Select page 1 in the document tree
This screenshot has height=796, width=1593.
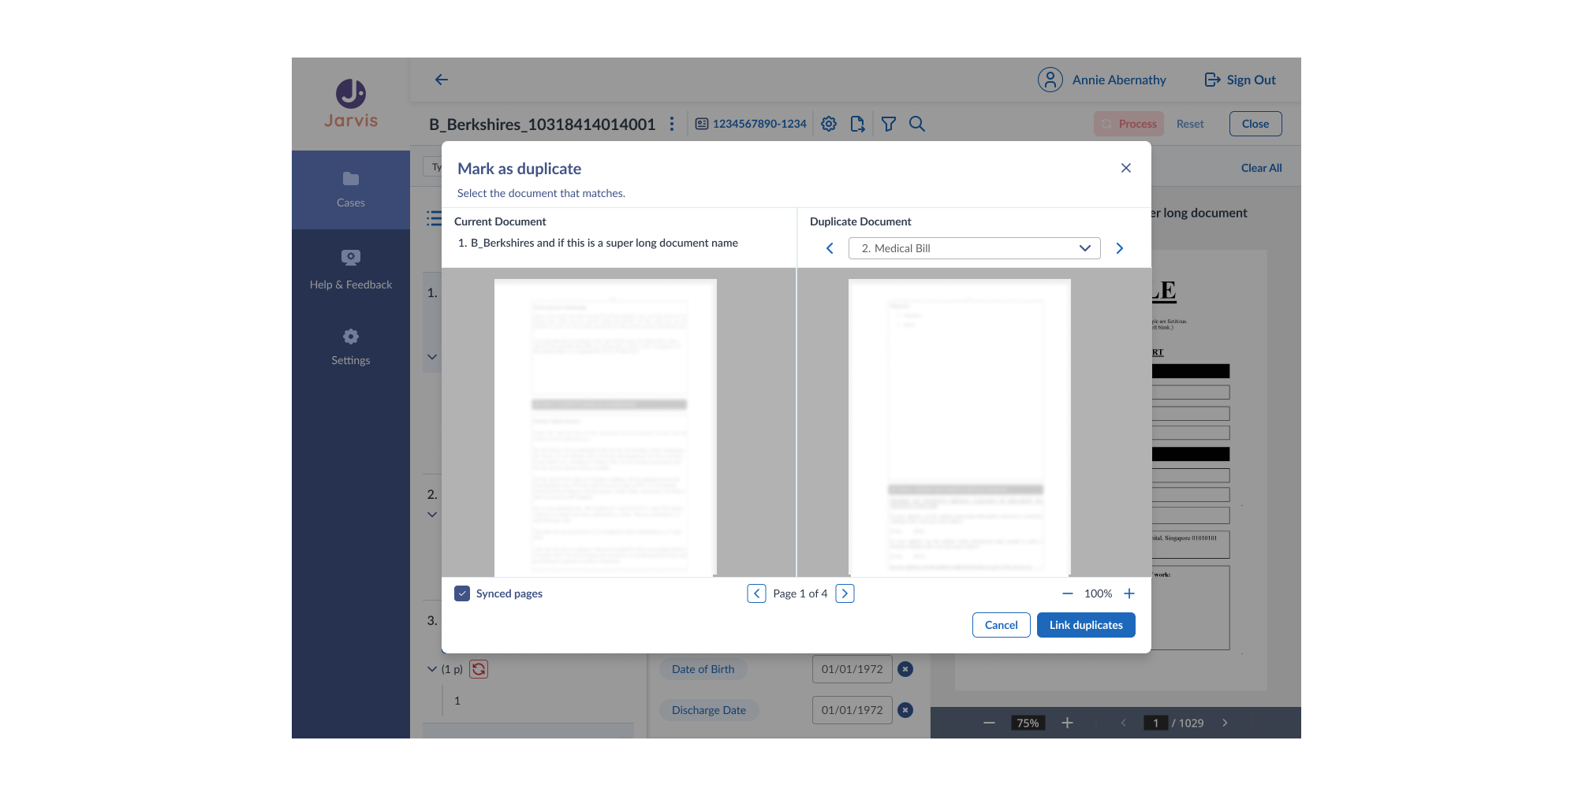(457, 701)
